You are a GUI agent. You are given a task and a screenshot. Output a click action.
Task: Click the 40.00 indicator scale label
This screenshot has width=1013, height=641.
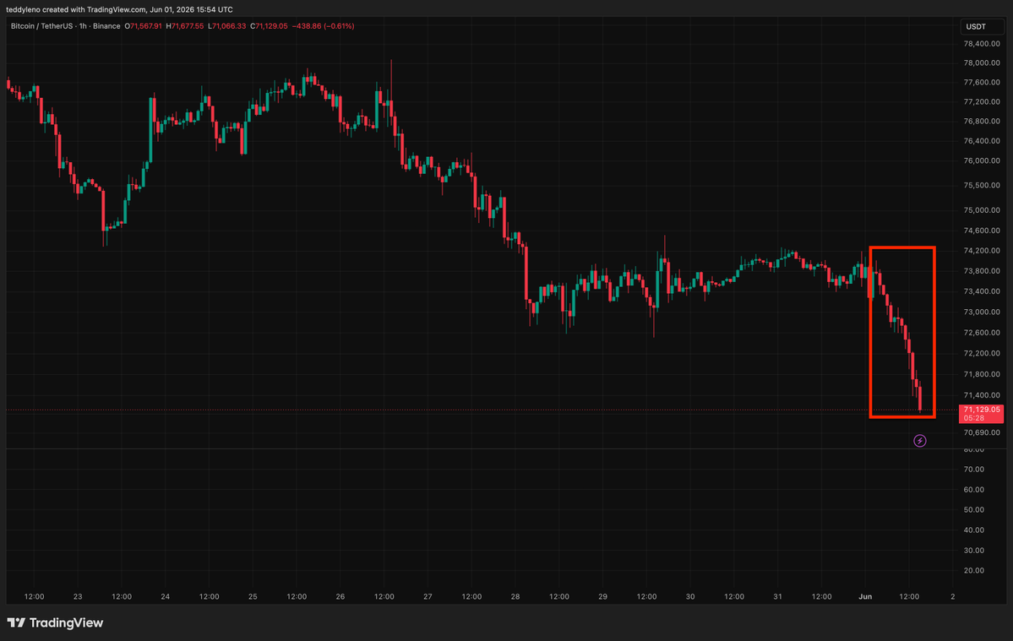coord(973,530)
